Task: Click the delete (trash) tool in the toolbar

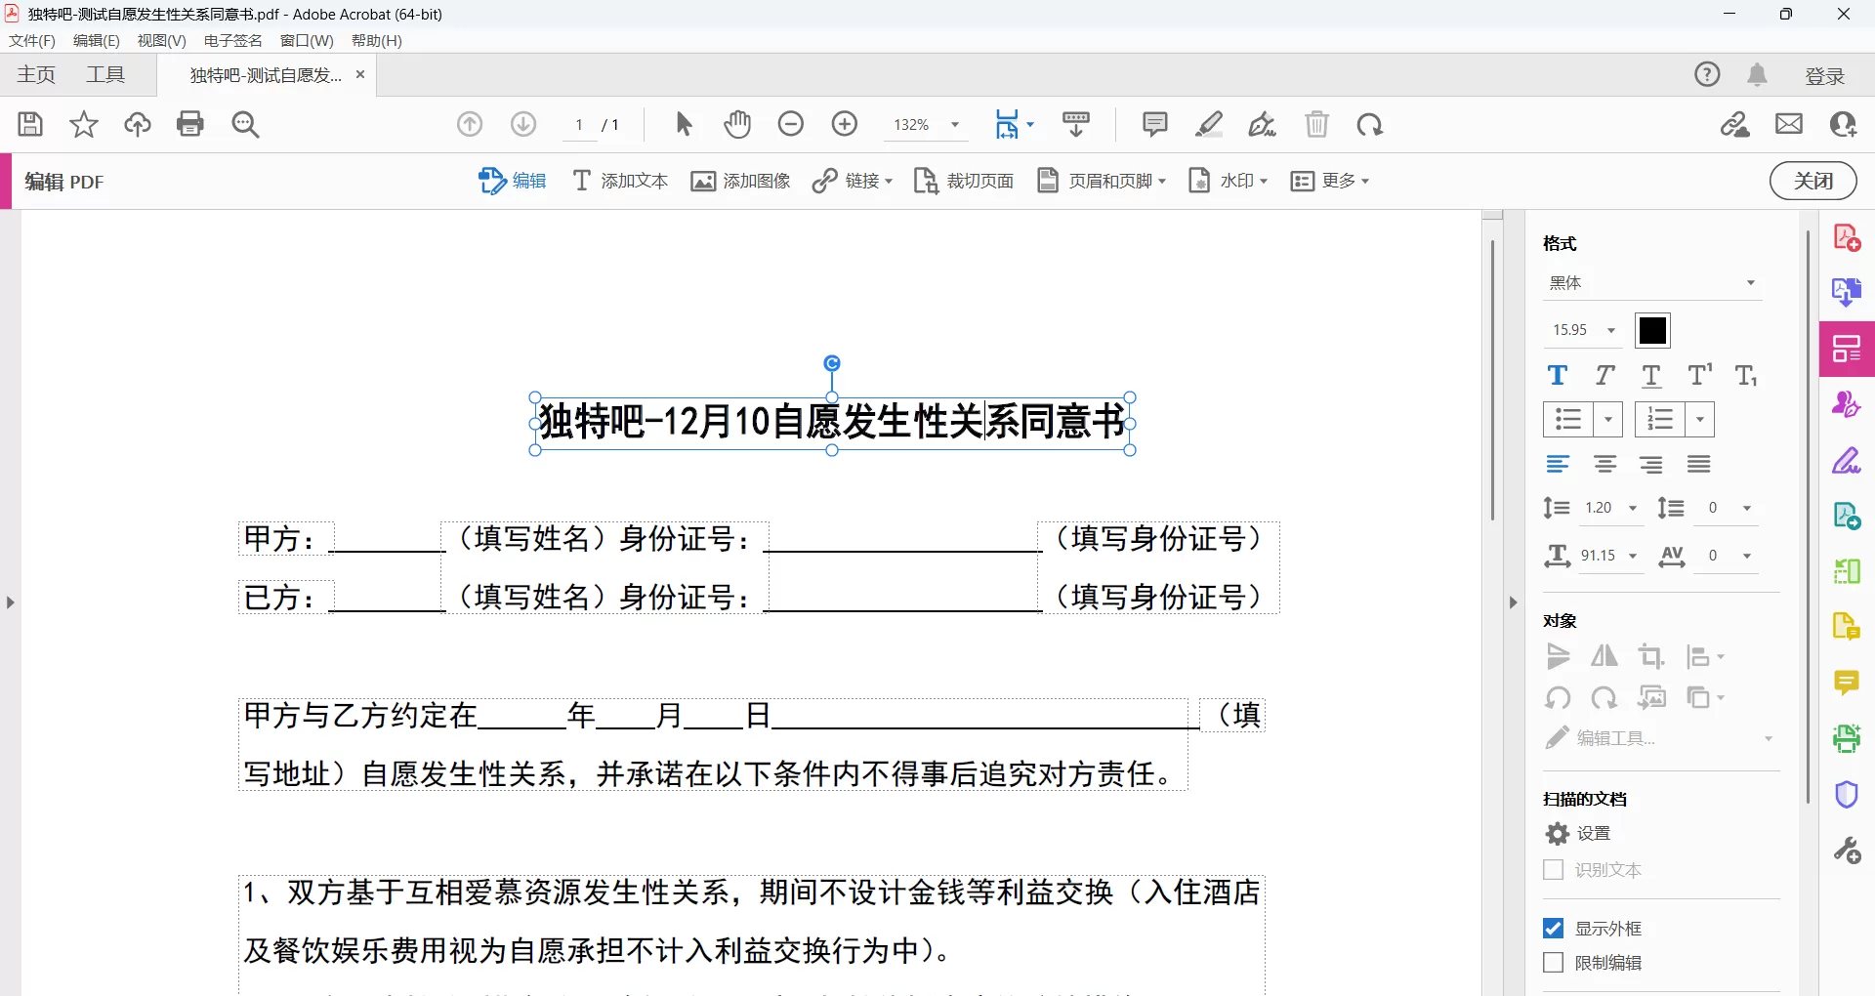Action: pos(1317,124)
